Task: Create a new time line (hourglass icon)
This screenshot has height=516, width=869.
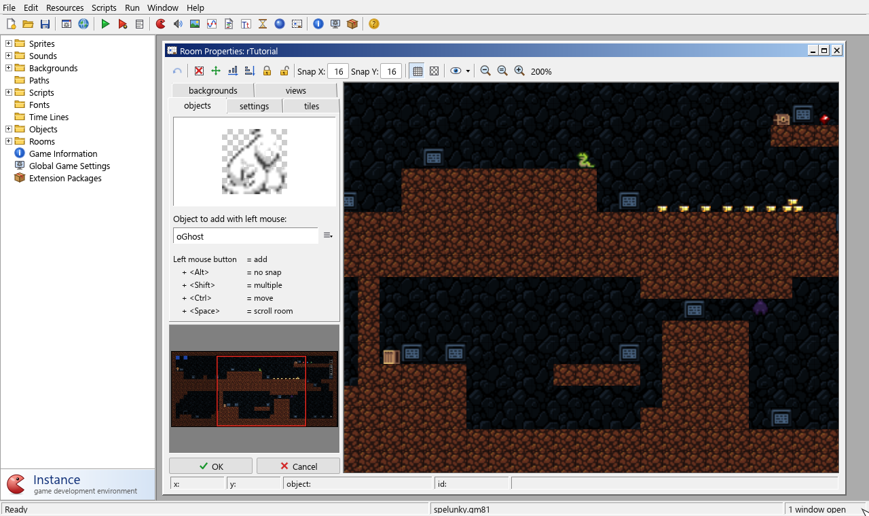Action: (263, 24)
